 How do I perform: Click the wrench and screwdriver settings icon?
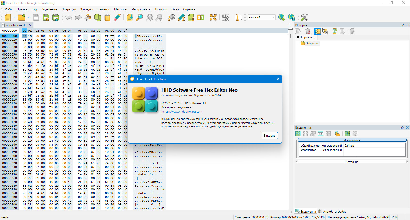click(304, 17)
